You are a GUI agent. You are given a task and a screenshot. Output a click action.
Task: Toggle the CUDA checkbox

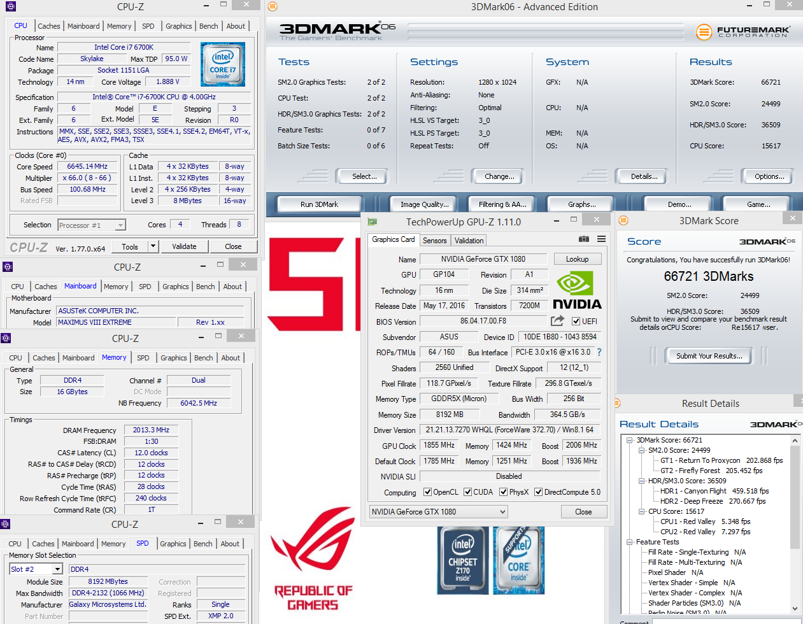click(468, 492)
